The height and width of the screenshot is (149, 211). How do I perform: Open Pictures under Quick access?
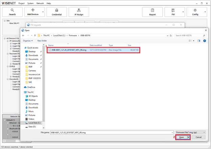[32, 63]
